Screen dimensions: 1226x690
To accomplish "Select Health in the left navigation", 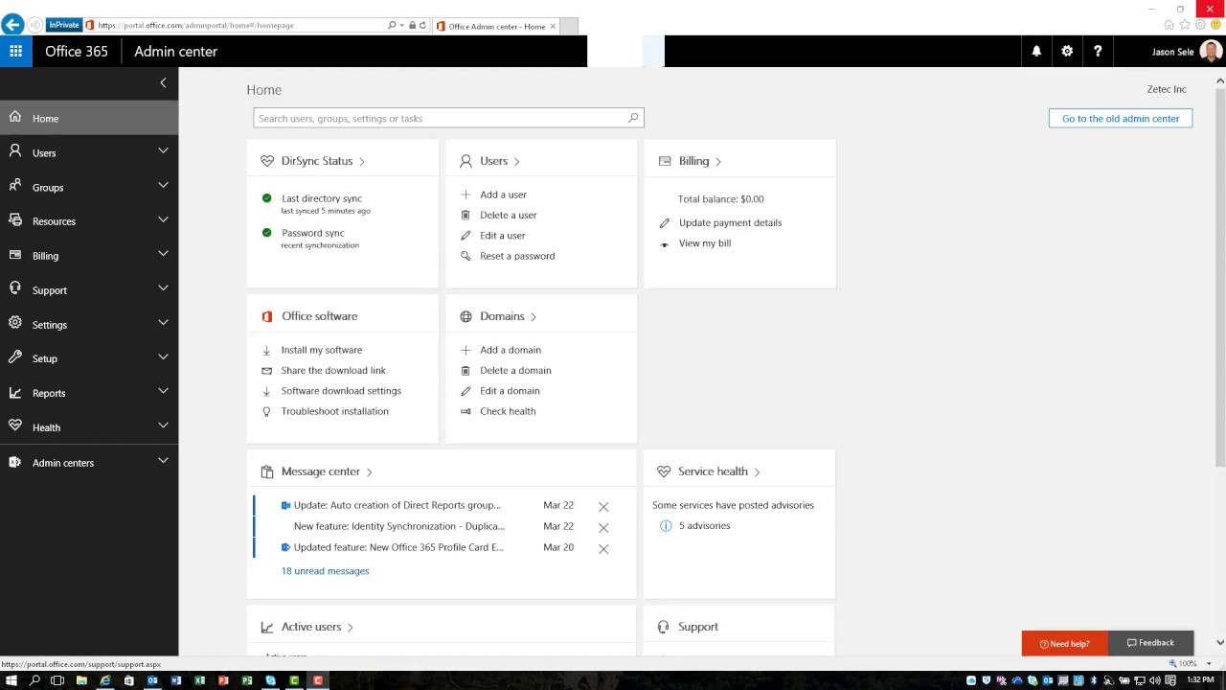I will [x=89, y=427].
